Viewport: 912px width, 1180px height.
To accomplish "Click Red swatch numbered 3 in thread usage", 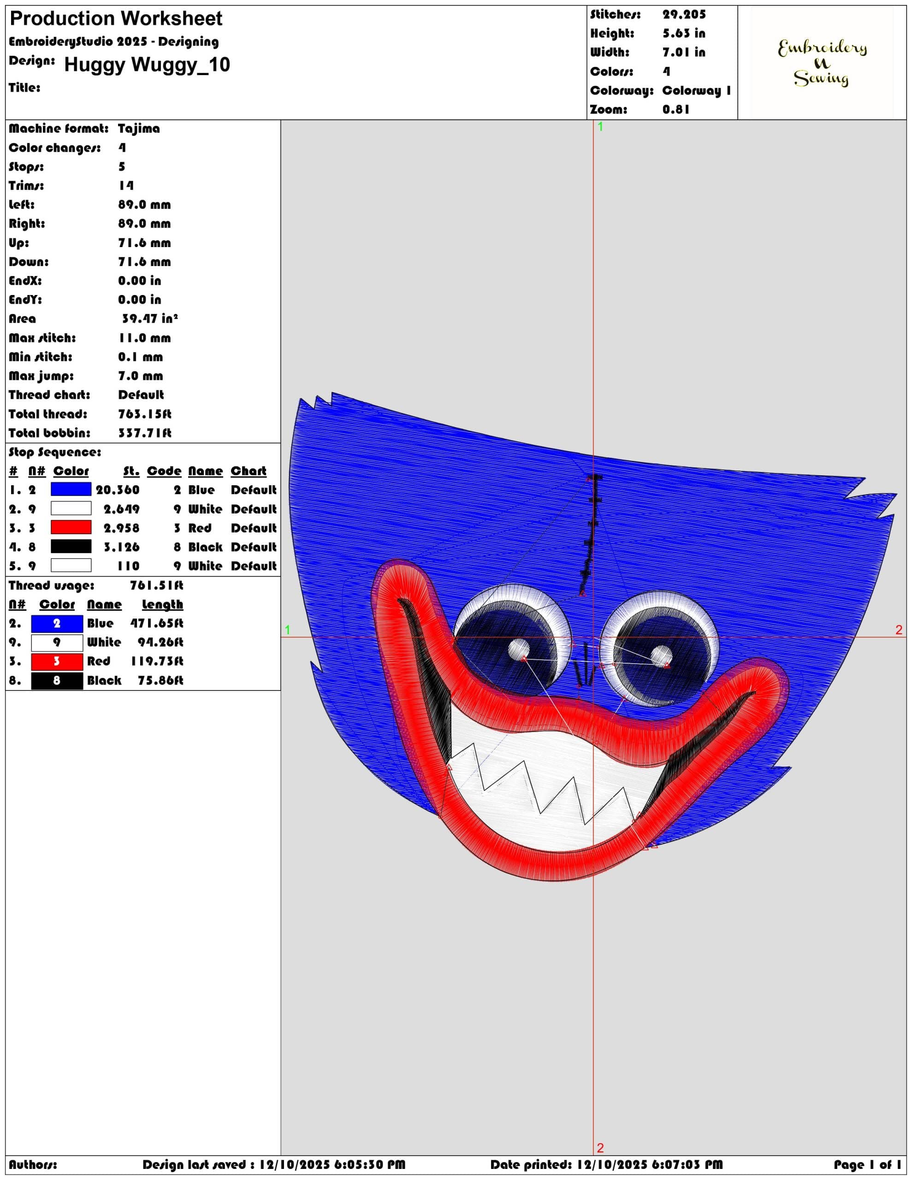I will click(x=57, y=661).
